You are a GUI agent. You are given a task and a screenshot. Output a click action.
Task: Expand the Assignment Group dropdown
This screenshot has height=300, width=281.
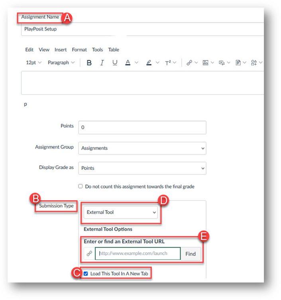tap(142, 148)
